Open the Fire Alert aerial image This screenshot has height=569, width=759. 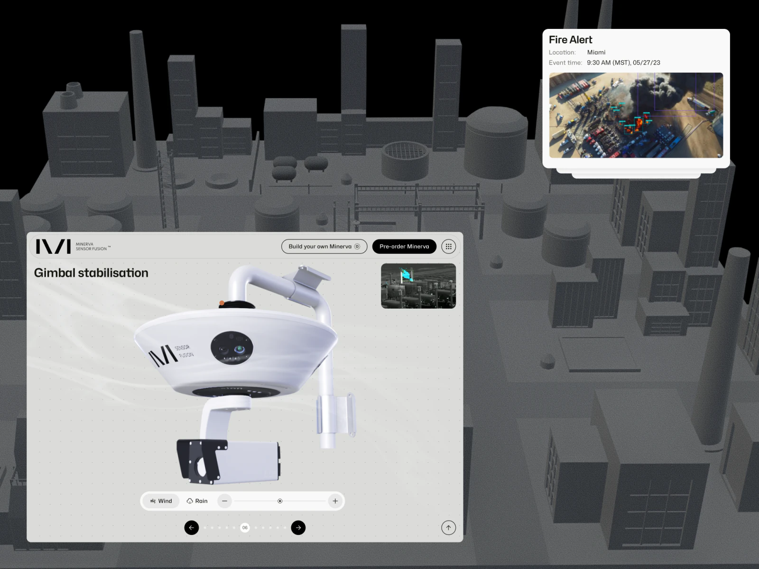[636, 115]
